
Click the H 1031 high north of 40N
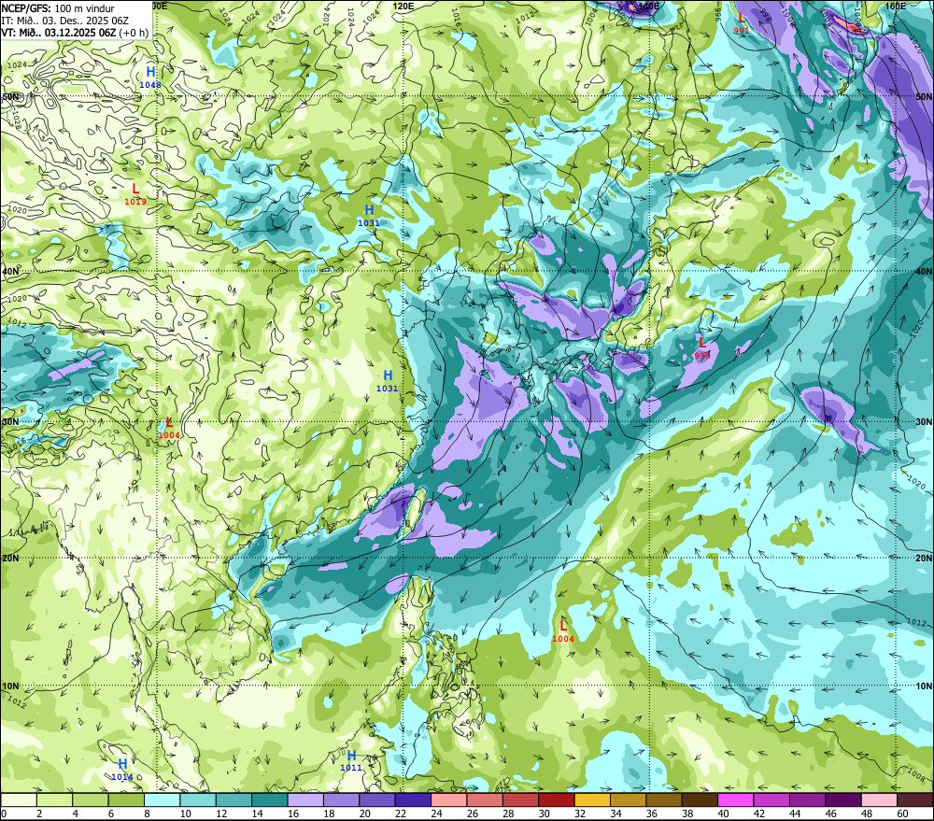pyautogui.click(x=369, y=216)
